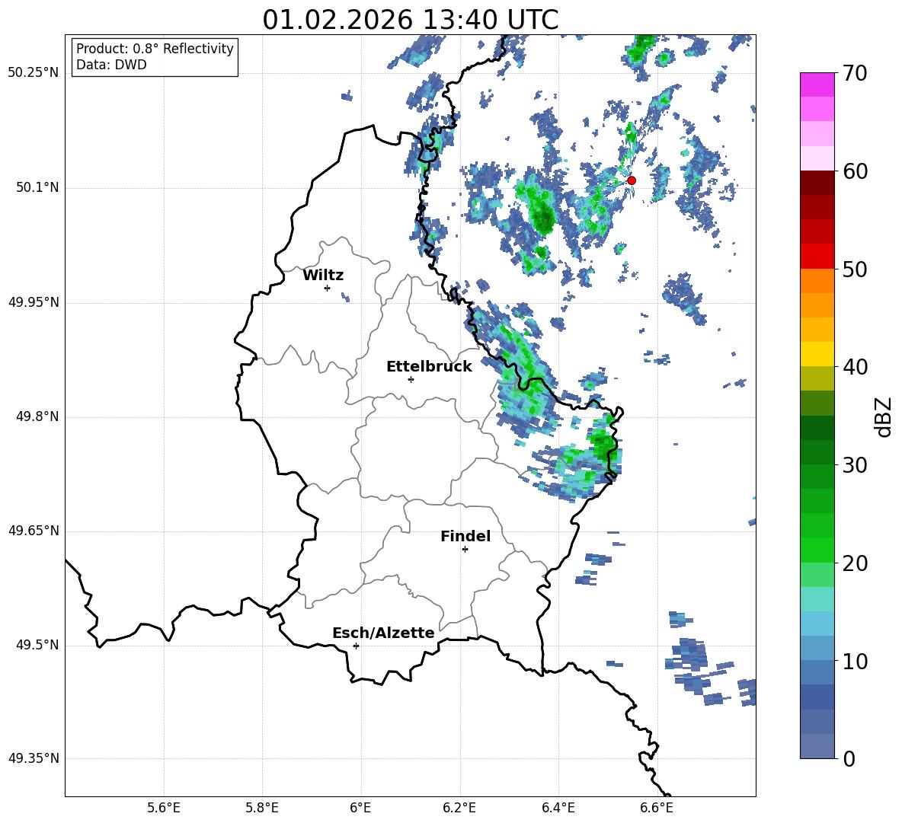Click the '49.8°N' latitude label

37,416
